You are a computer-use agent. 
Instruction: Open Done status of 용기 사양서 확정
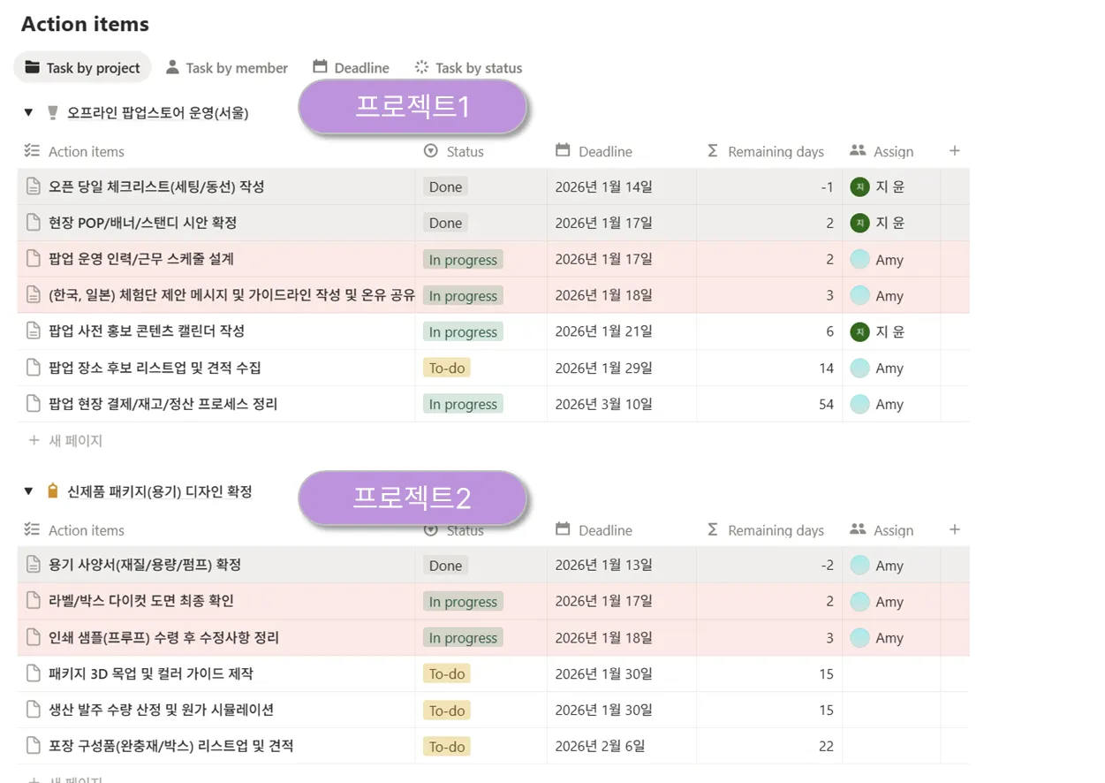(x=445, y=566)
